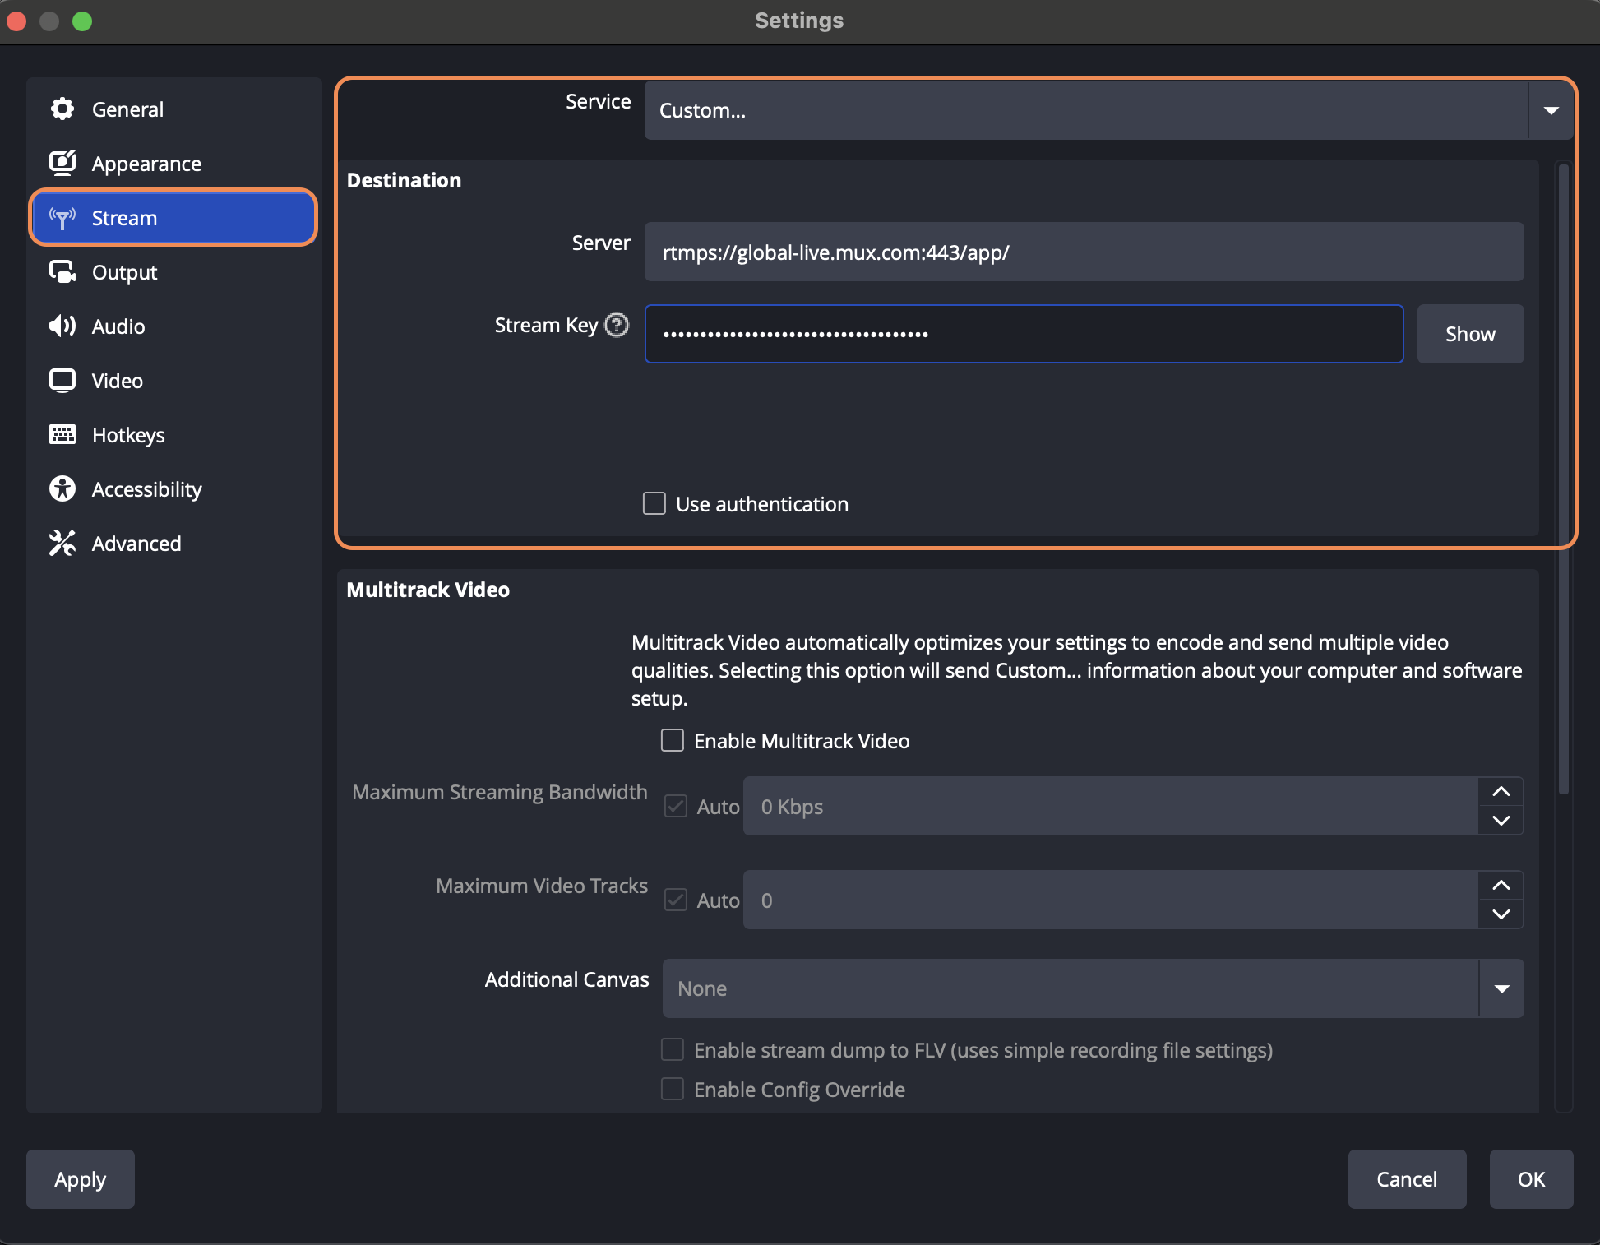Check Enable Multitrack Video
The height and width of the screenshot is (1245, 1600).
point(673,740)
